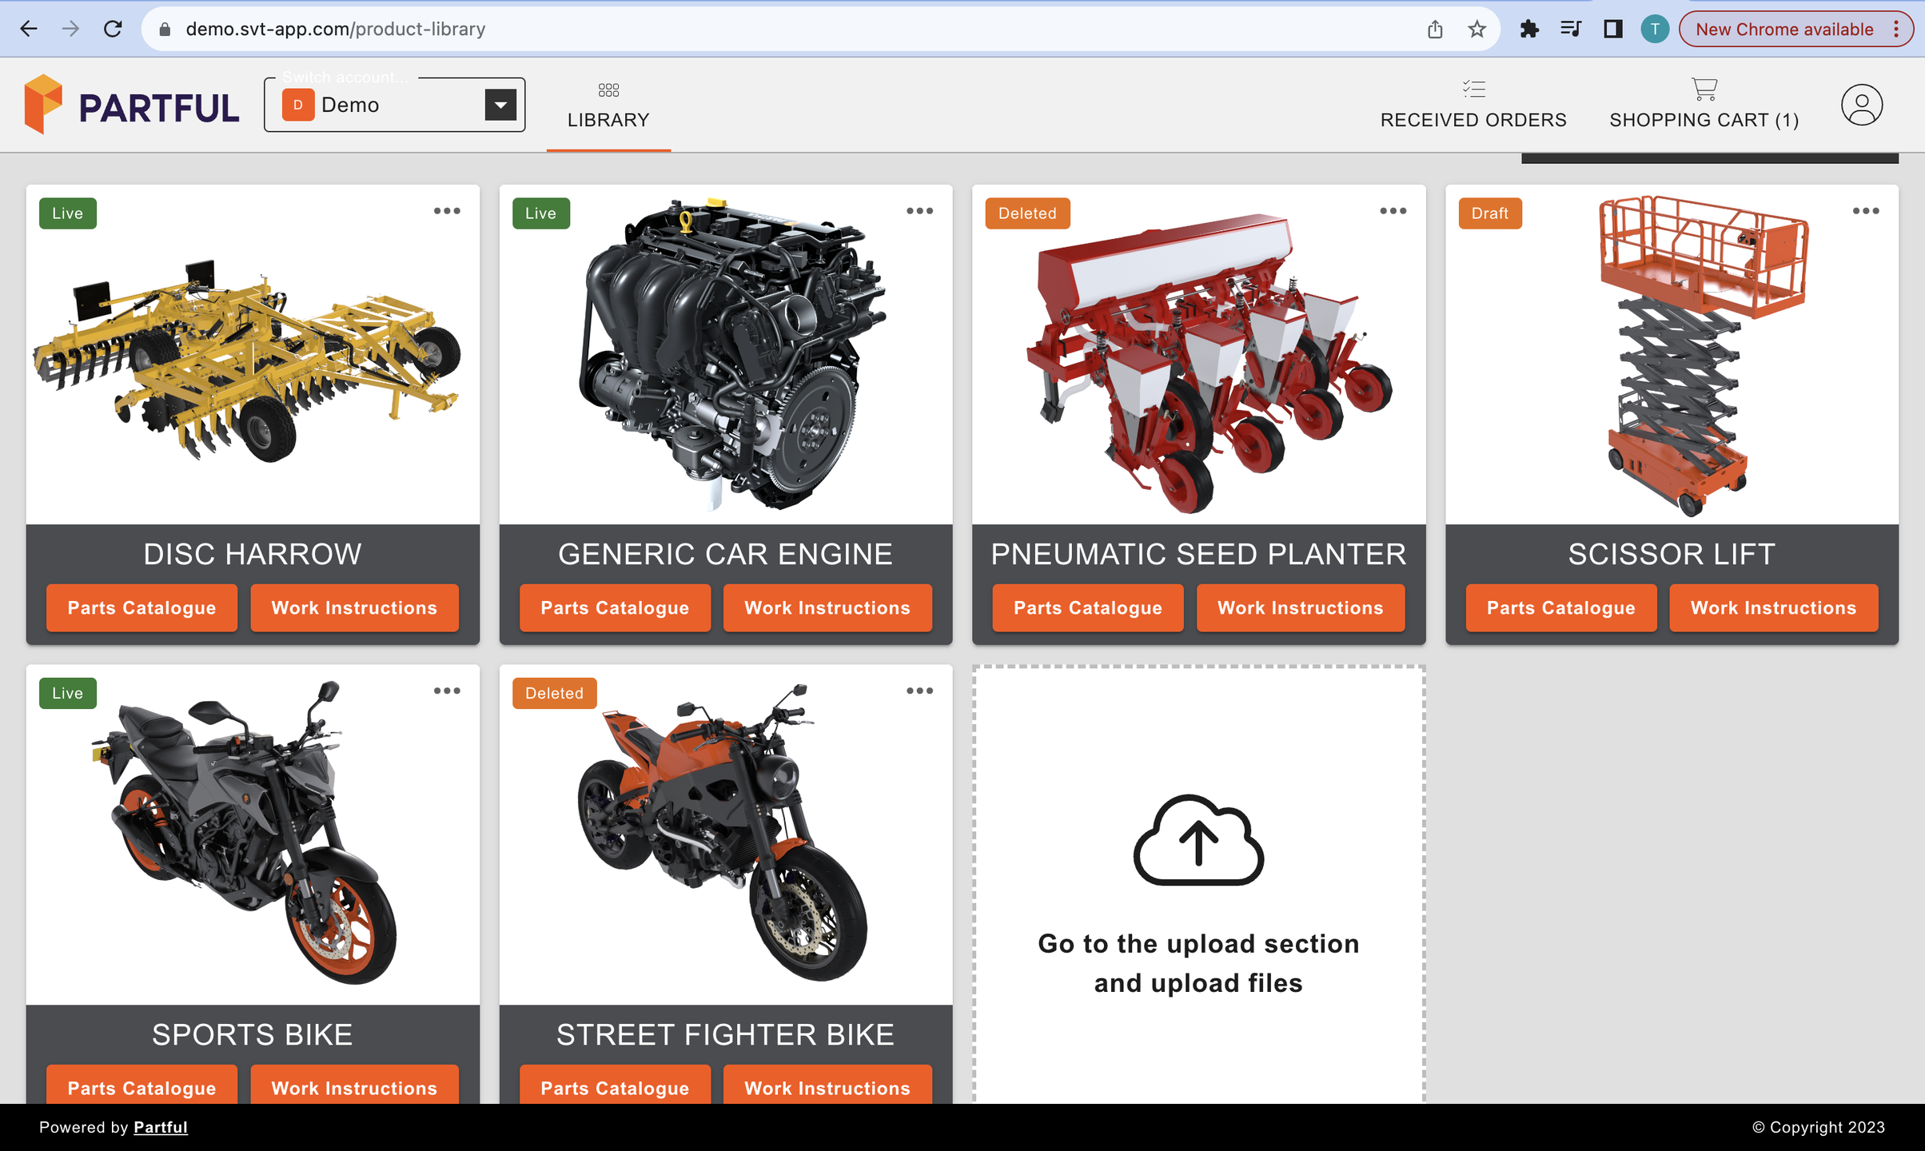Open three-dot menu on Disc Harrow card
This screenshot has width=1925, height=1151.
tap(447, 211)
